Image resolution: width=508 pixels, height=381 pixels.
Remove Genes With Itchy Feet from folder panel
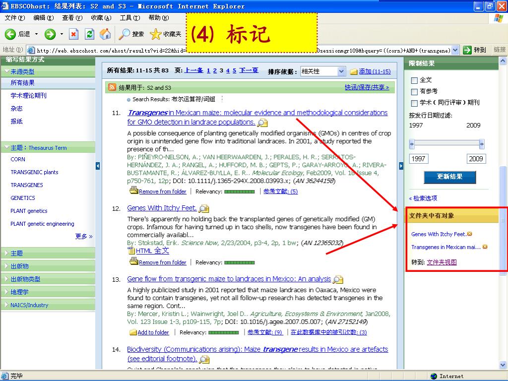pos(470,234)
